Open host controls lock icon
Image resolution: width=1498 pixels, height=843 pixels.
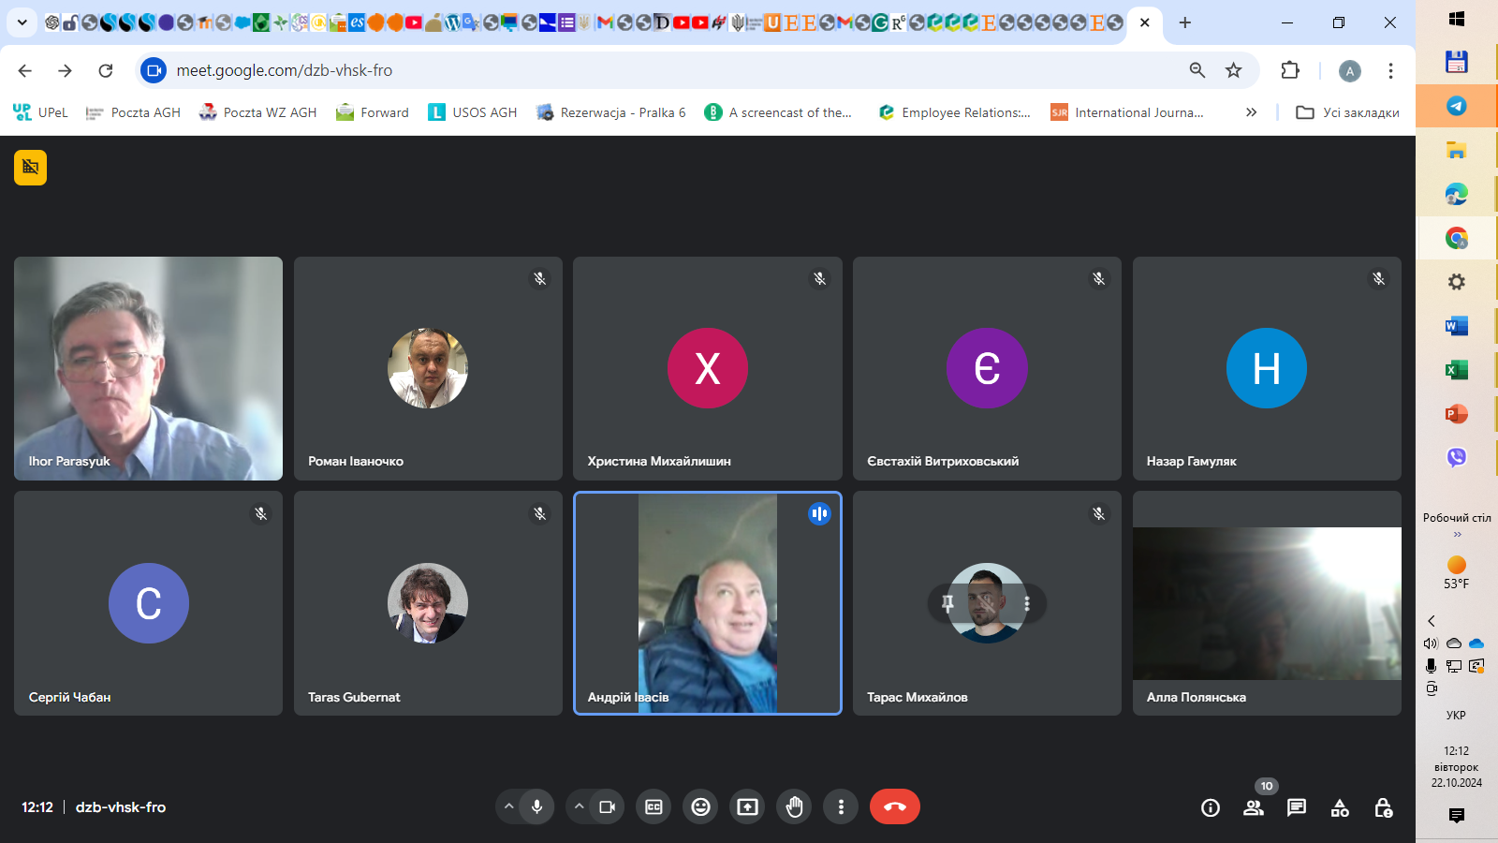[1383, 807]
